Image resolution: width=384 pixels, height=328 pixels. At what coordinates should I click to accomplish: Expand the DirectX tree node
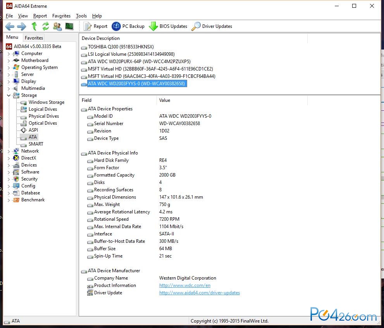(x=9, y=158)
